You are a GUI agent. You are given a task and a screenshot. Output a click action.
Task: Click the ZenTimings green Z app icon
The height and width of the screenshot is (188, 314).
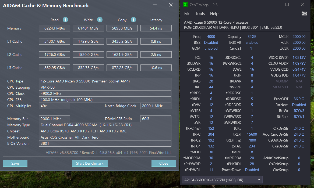185,5
